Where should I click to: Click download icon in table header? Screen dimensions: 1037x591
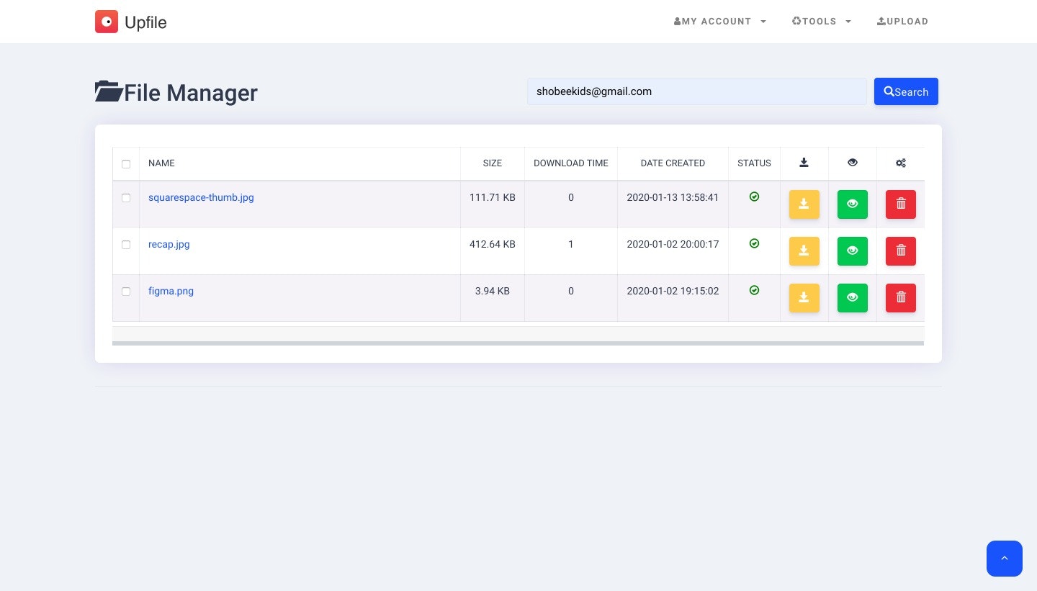tap(804, 163)
